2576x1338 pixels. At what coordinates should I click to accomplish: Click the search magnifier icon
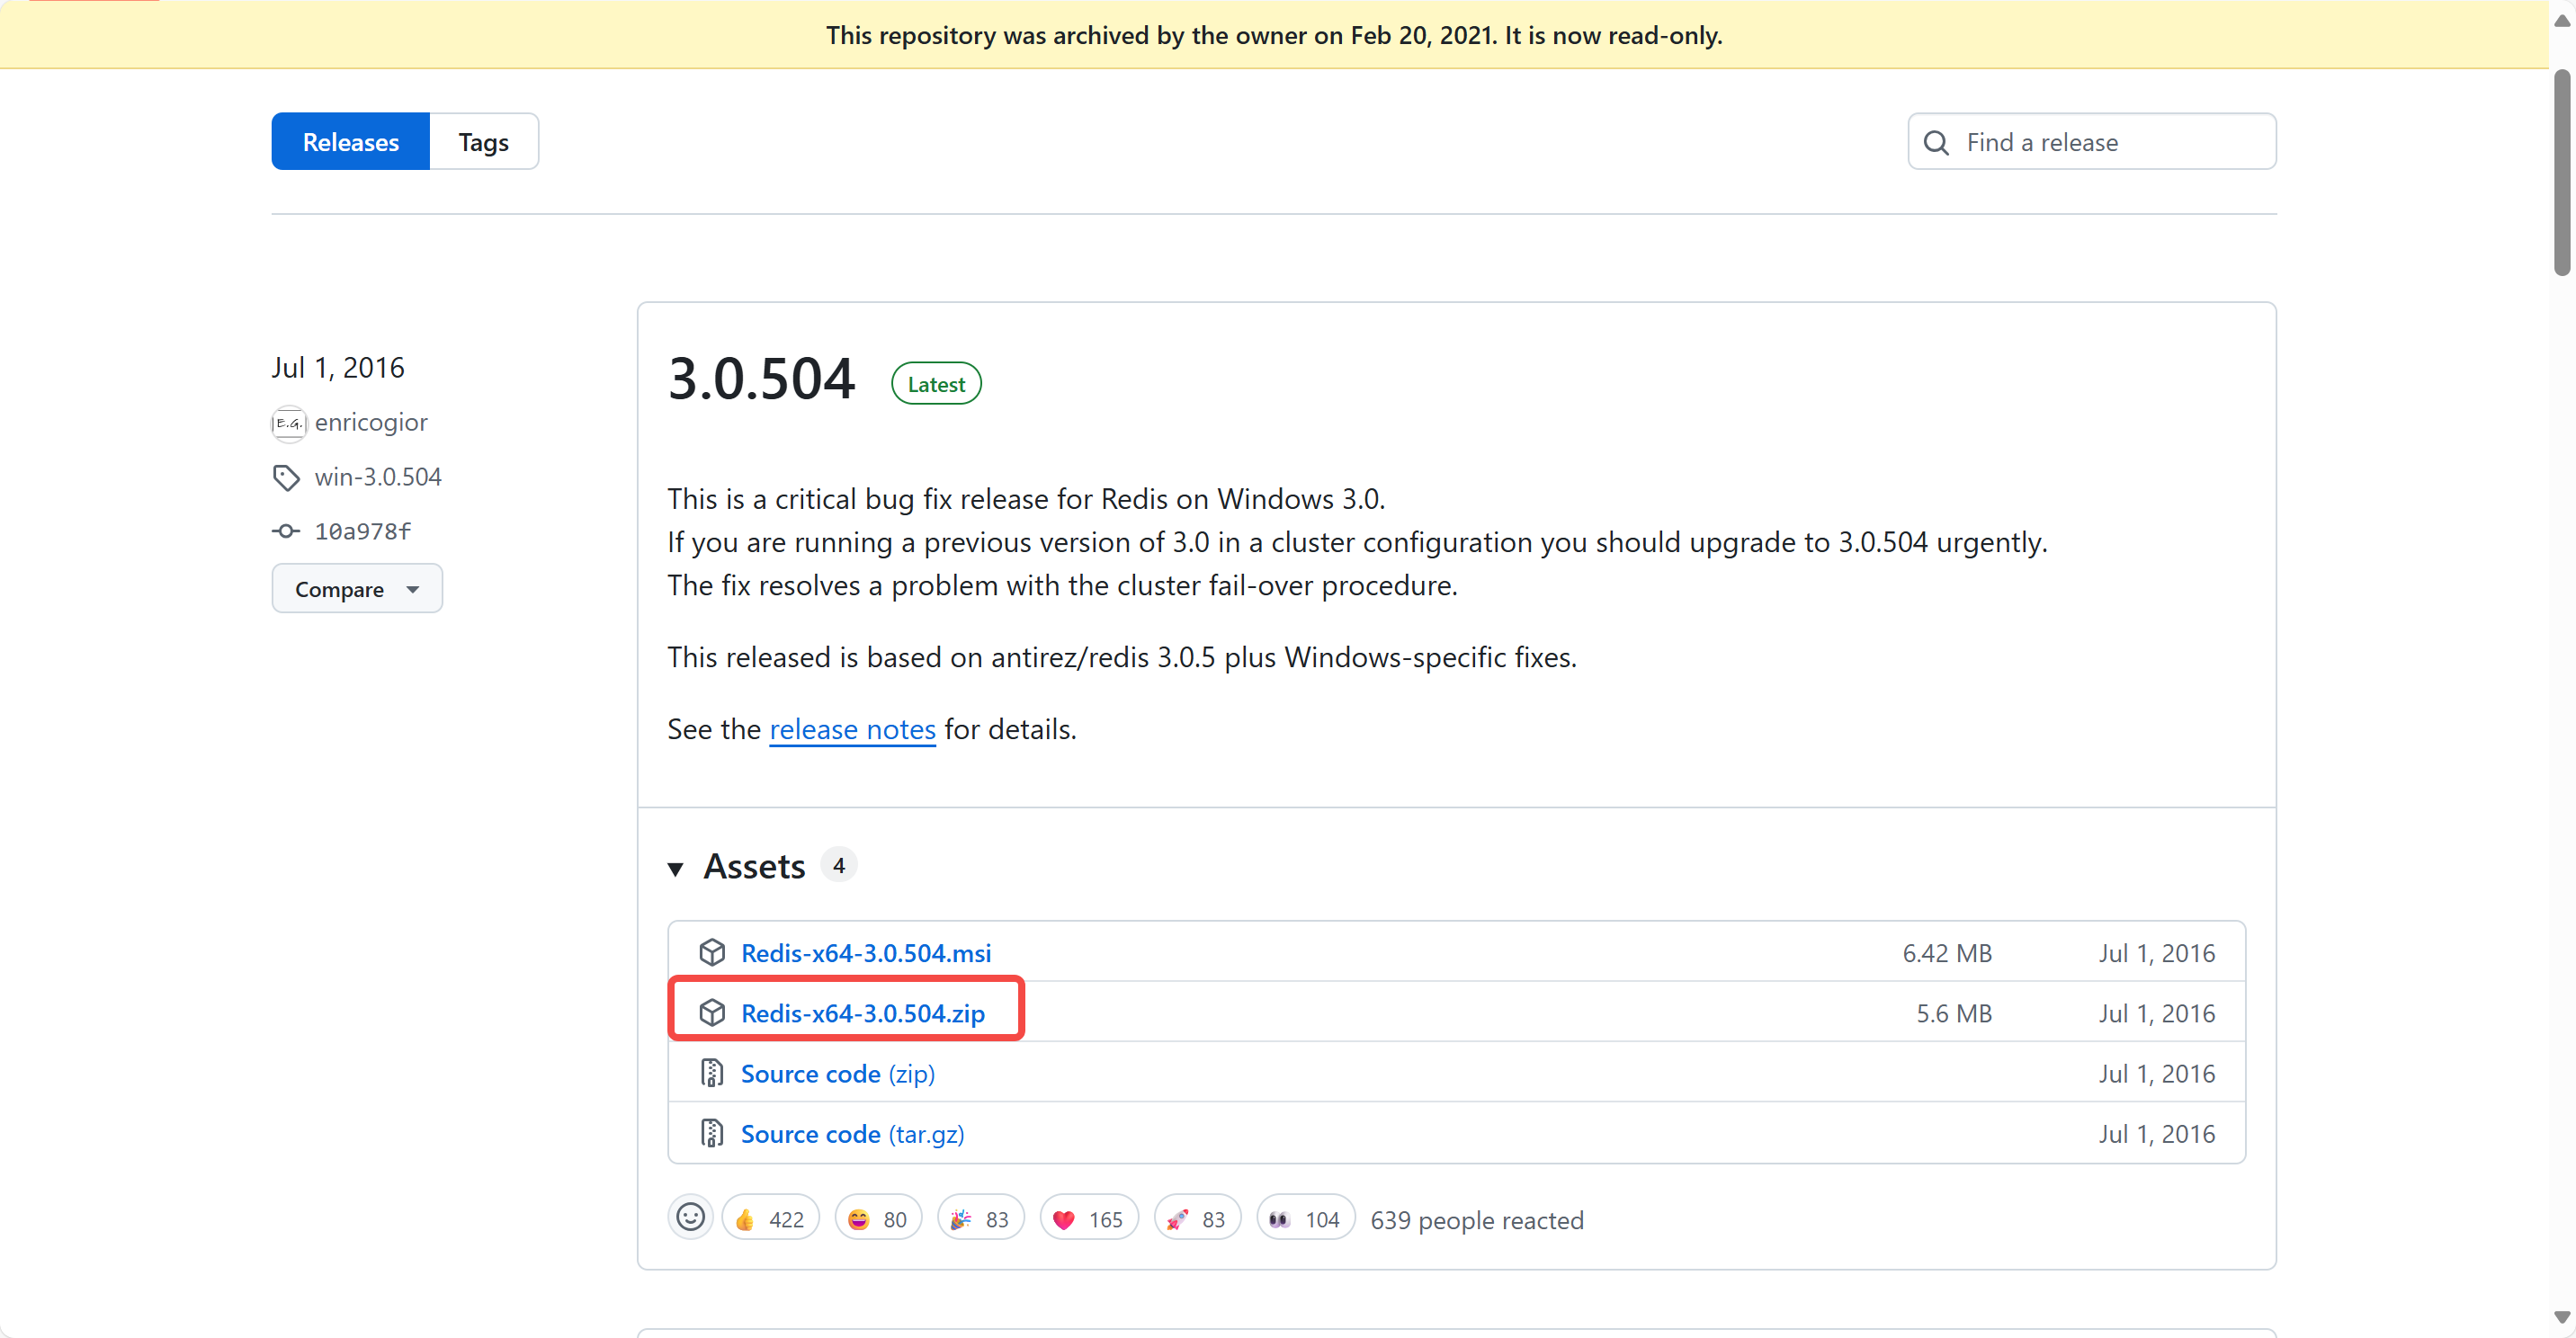click(x=1936, y=143)
